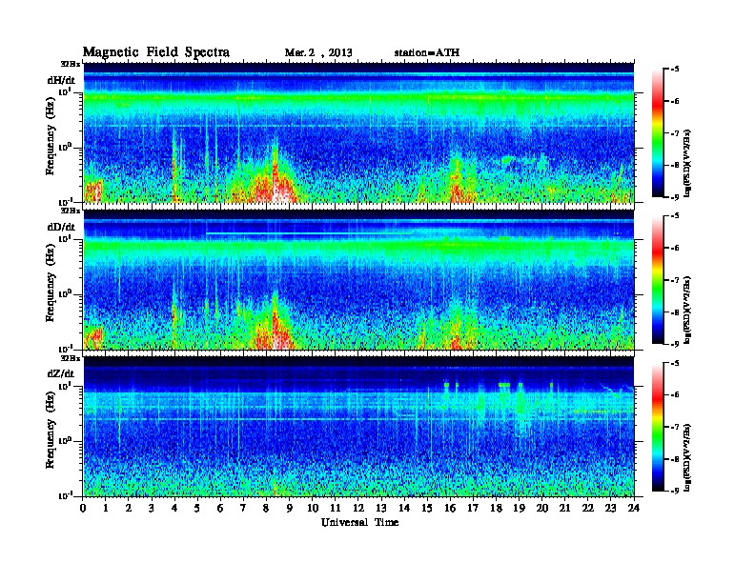Click hour 18 on the Universal Time axis
Screen dimensions: 755x583
click(x=496, y=508)
